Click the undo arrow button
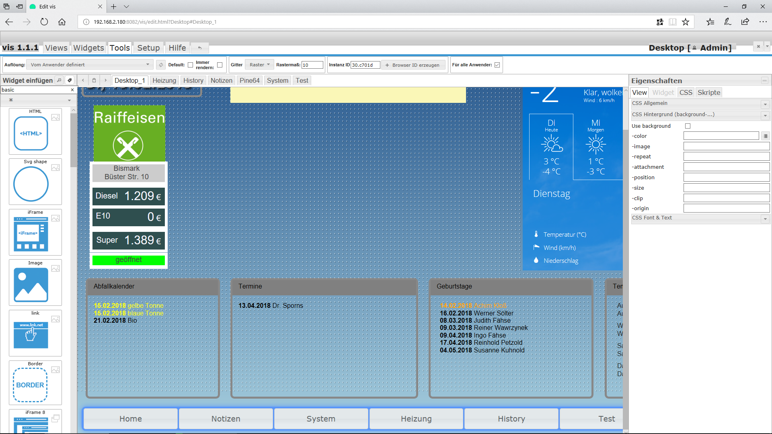Screen dimensions: 772x434 pyautogui.click(x=200, y=48)
